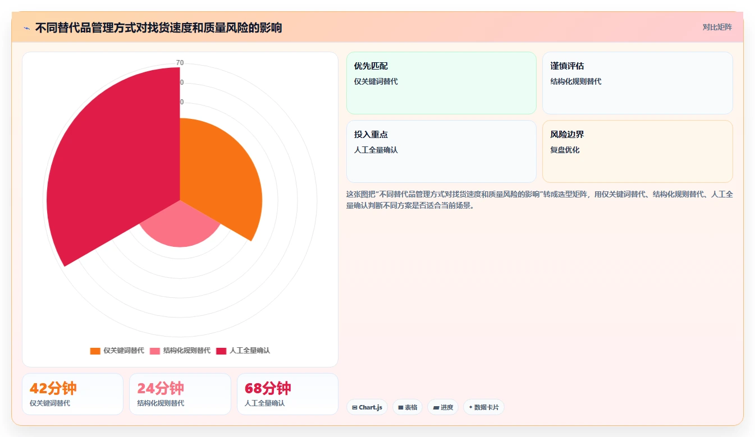The image size is (755, 437).
Task: Click 结构化规则替代 text in 谨慎评估 card
Action: (575, 82)
